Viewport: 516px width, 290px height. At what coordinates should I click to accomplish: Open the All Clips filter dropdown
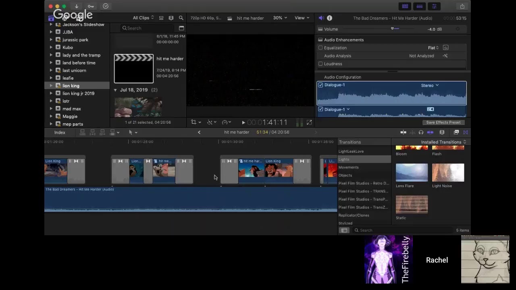click(x=143, y=18)
